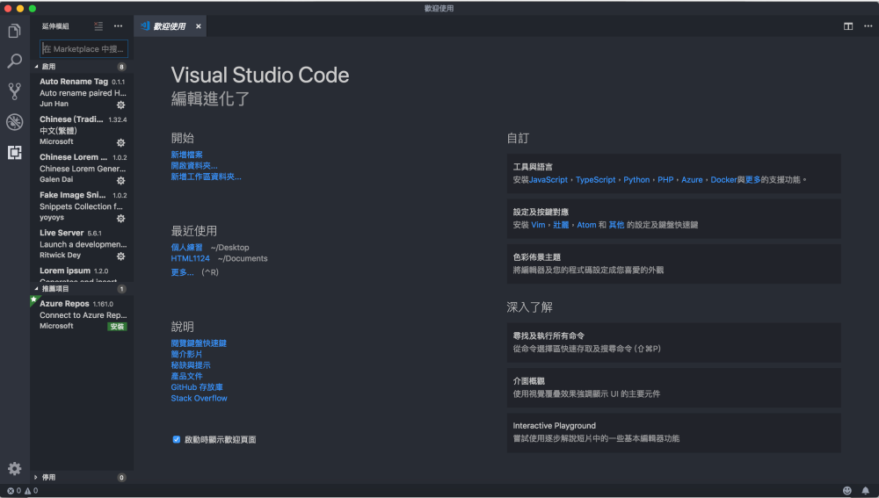Open the Explorer view in activity bar
This screenshot has height=498, width=879.
[x=15, y=30]
